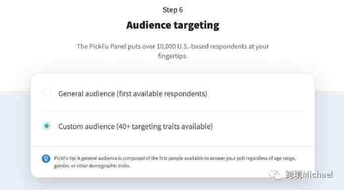Click the divider line between audience options

pyautogui.click(x=173, y=111)
